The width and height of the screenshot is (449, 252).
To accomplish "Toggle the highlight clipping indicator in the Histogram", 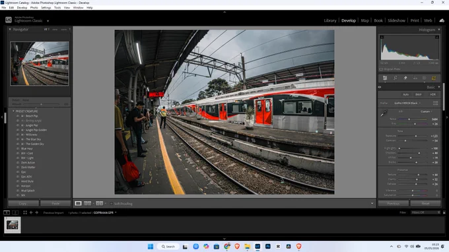I will tap(436, 37).
